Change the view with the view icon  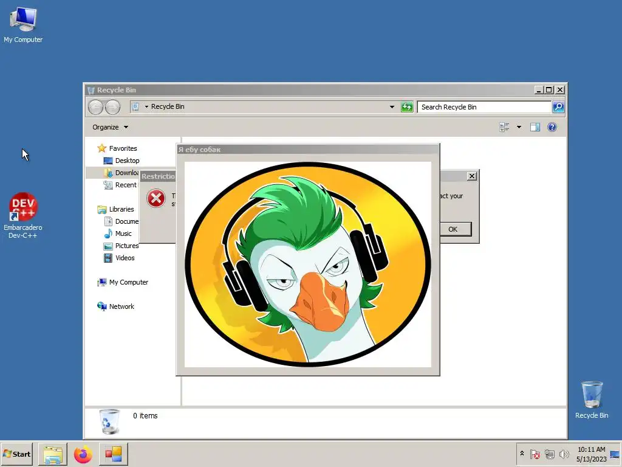click(504, 127)
